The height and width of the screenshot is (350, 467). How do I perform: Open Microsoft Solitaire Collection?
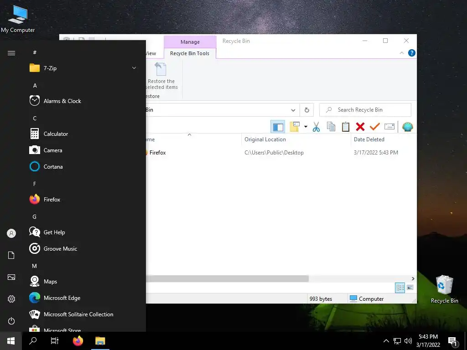pos(83,314)
